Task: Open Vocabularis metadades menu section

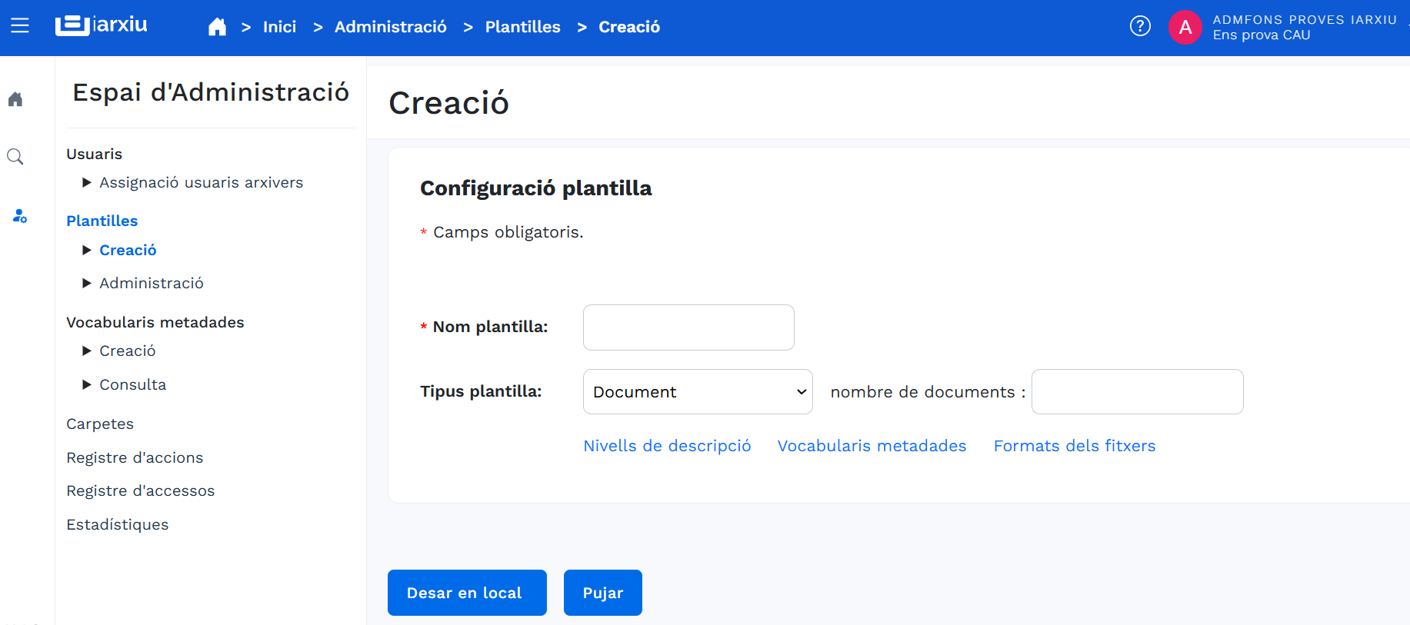Action: [155, 322]
